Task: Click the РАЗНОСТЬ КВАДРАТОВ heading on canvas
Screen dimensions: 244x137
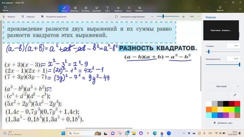Action: pos(158,48)
